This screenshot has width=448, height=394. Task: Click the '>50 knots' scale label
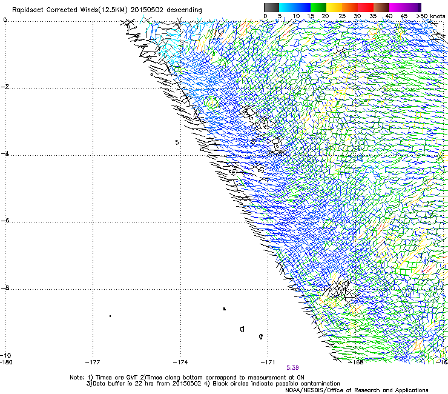430,16
